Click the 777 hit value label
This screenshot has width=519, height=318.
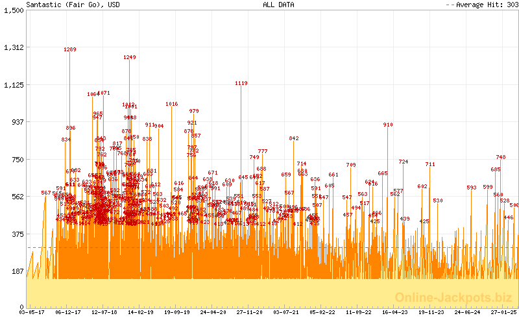click(x=263, y=151)
